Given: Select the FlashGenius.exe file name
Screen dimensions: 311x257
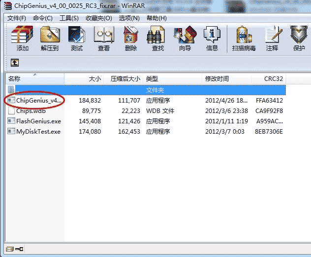Looking at the screenshot, I should coord(39,121).
